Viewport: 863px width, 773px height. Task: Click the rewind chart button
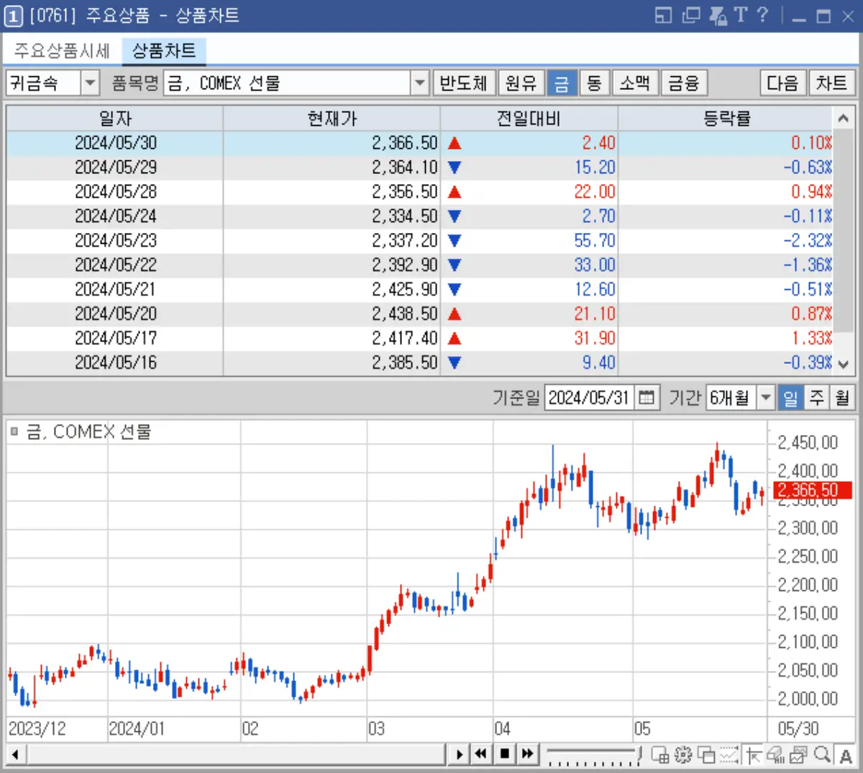[x=481, y=754]
